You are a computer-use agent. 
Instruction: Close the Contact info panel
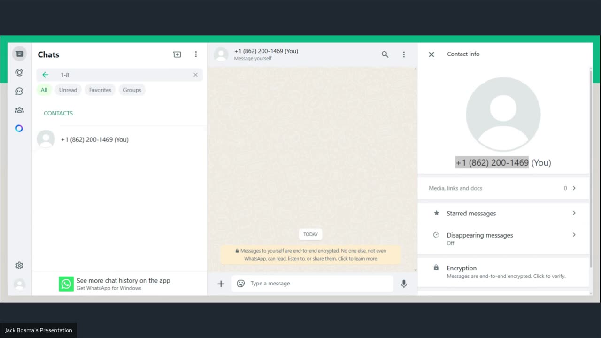click(431, 54)
